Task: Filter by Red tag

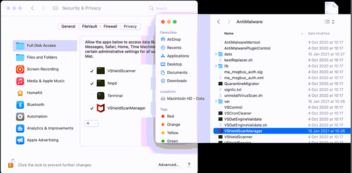Action: coord(167,116)
